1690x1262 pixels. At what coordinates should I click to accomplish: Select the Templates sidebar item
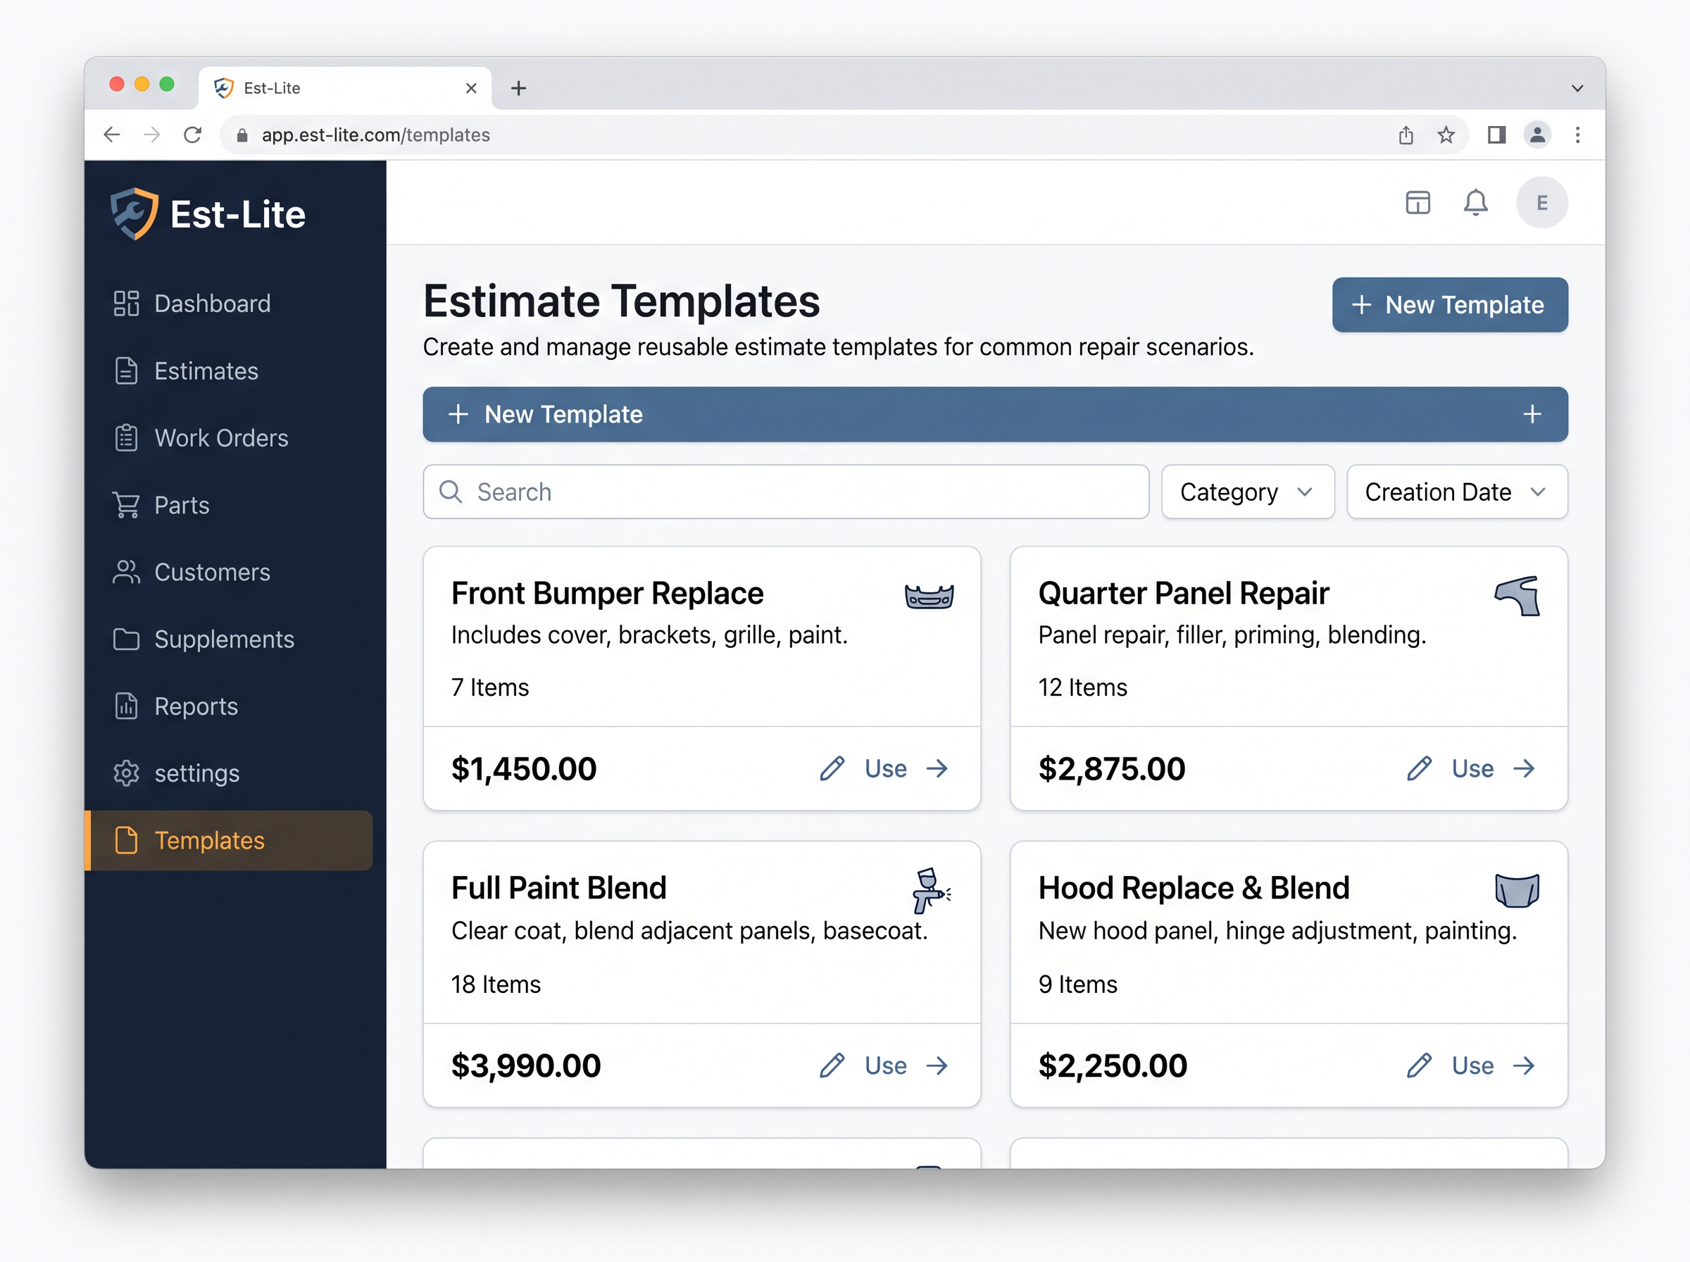[229, 840]
